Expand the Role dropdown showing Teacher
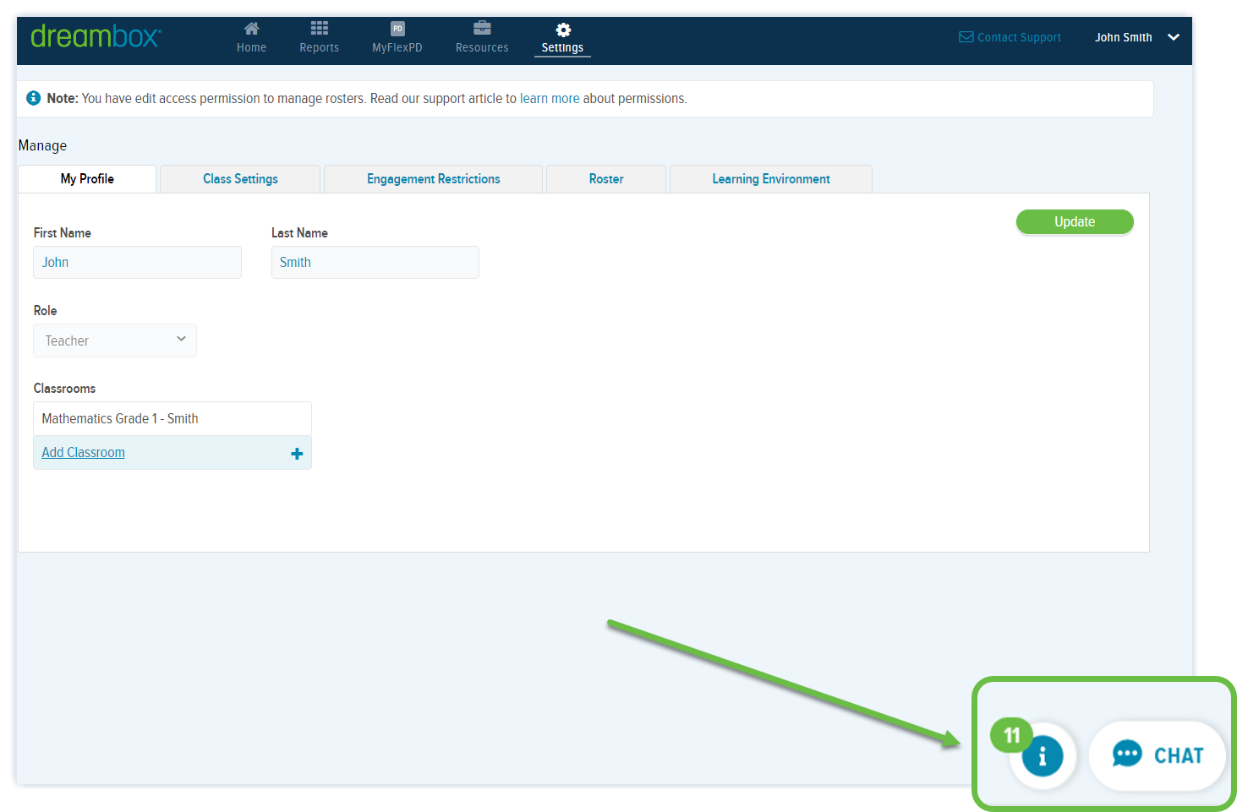 (181, 340)
